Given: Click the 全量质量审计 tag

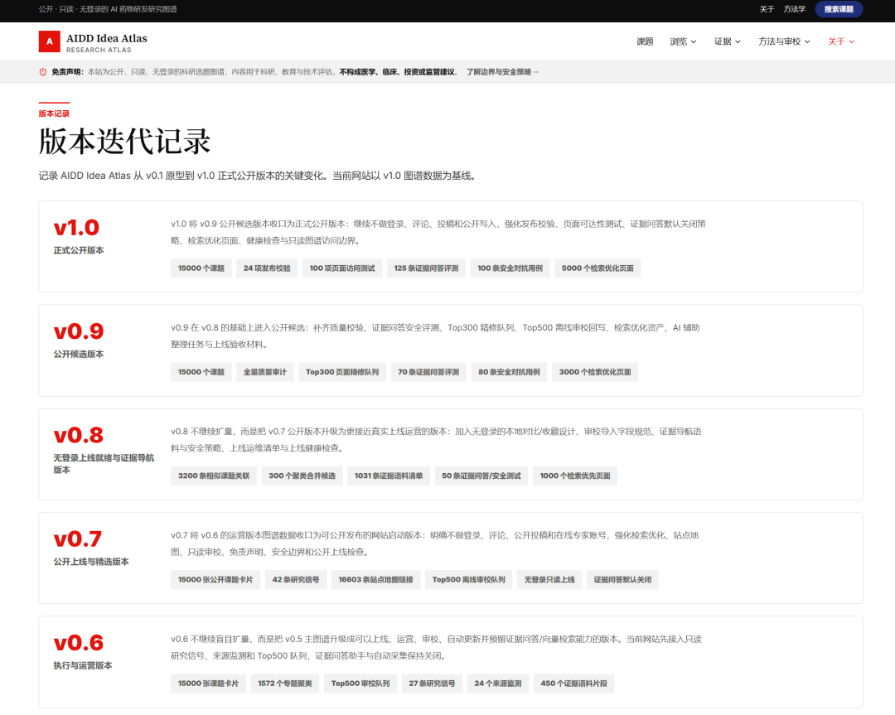Looking at the screenshot, I should coord(265,372).
